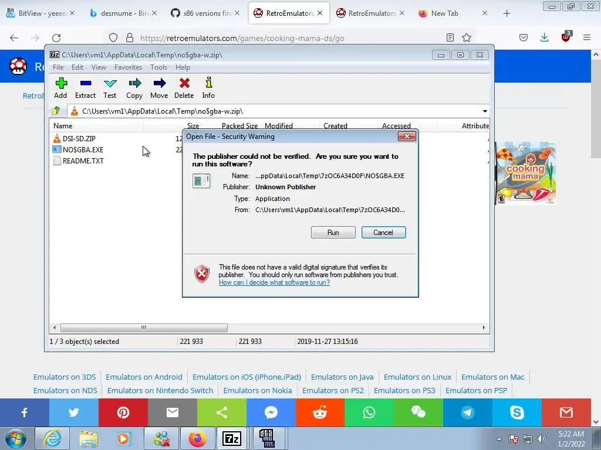This screenshot has height=450, width=601.
Task: Switch to the x86 versions GitHub tab
Action: (205, 13)
